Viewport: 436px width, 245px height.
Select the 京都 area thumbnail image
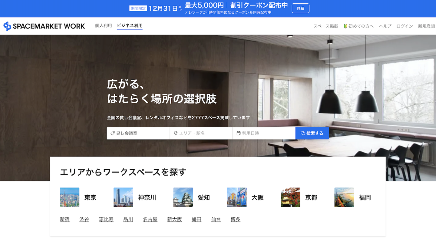pyautogui.click(x=290, y=197)
